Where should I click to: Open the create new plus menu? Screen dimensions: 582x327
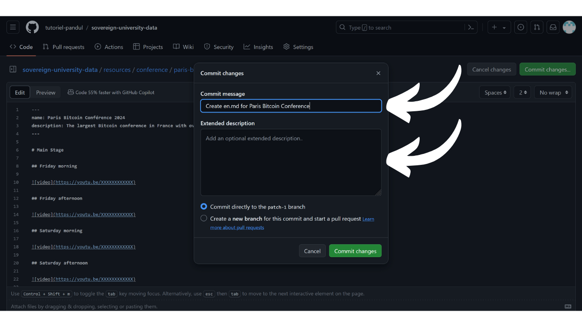pos(499,27)
